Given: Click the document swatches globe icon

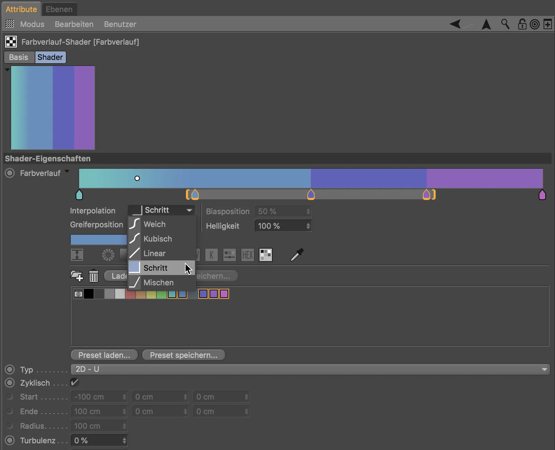Looking at the screenshot, I should click(x=78, y=294).
